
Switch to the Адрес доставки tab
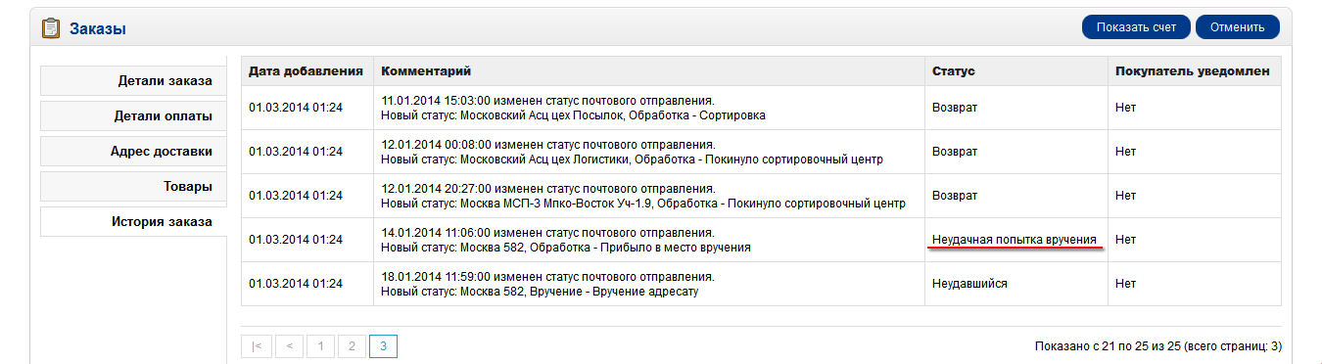tap(133, 152)
